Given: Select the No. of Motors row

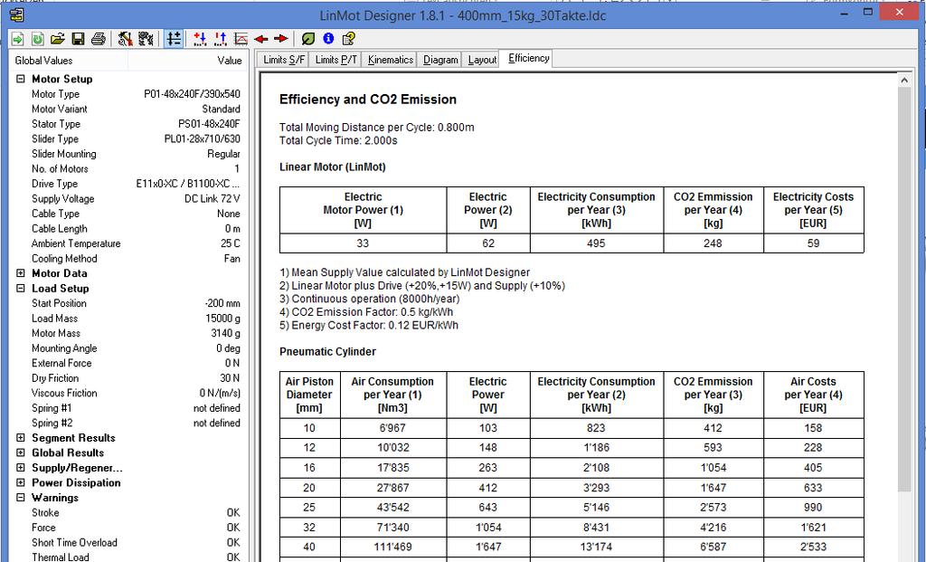Looking at the screenshot, I should pyautogui.click(x=128, y=169).
